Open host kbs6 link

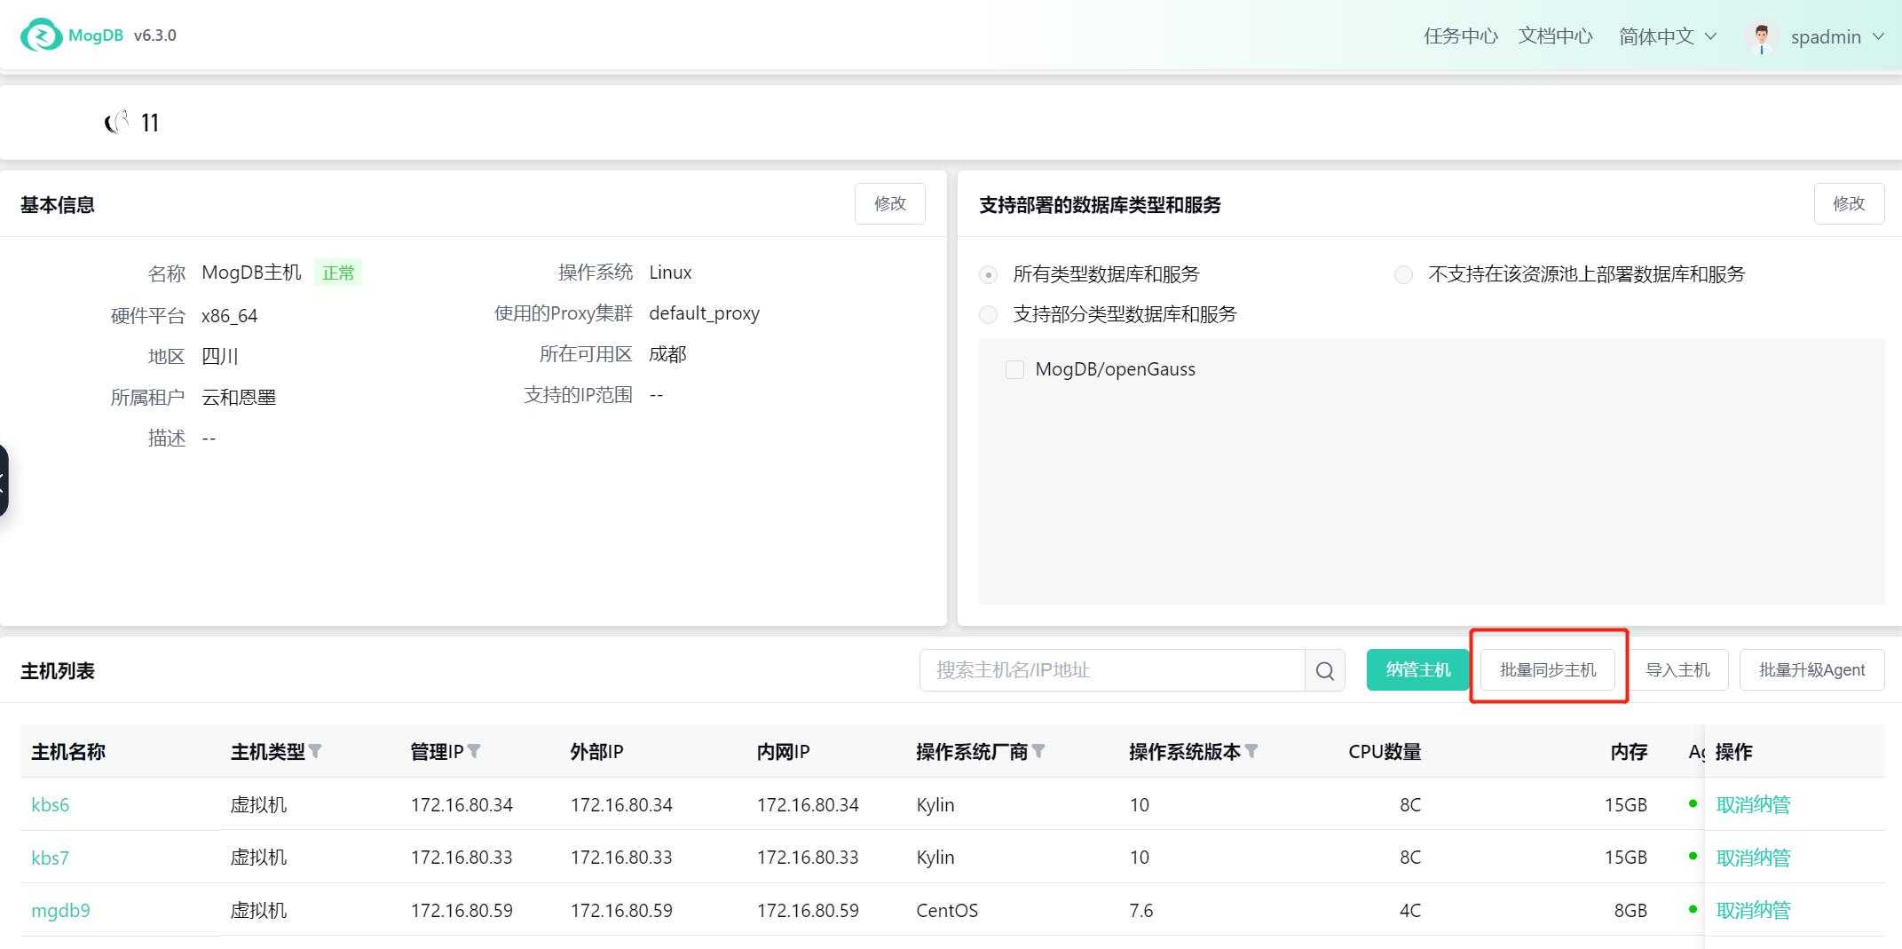pos(50,805)
